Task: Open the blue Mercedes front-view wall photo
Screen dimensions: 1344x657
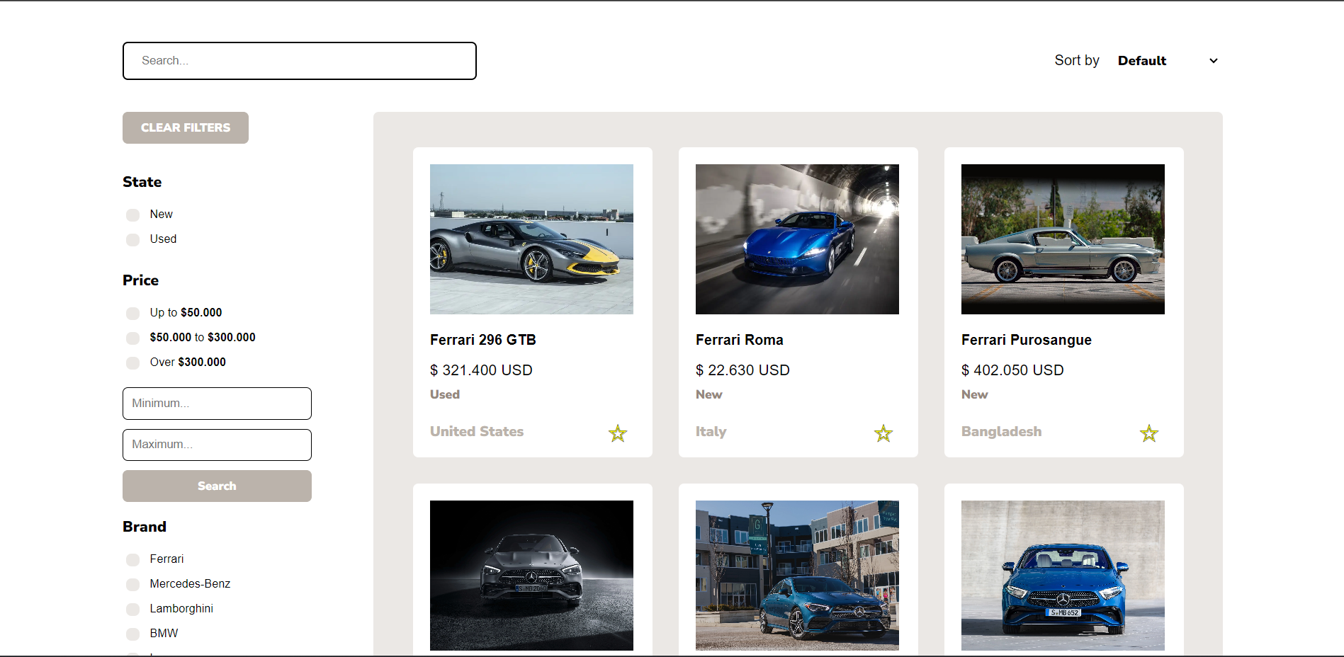Action: 1063,576
